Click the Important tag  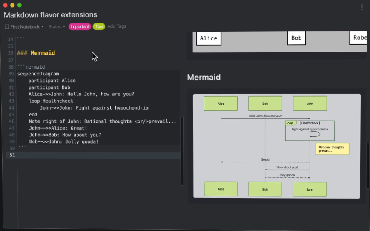tap(80, 27)
